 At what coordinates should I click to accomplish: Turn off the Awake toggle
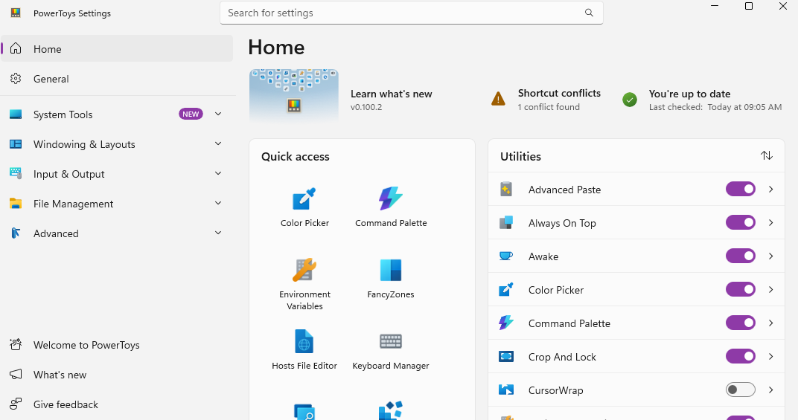(x=740, y=256)
